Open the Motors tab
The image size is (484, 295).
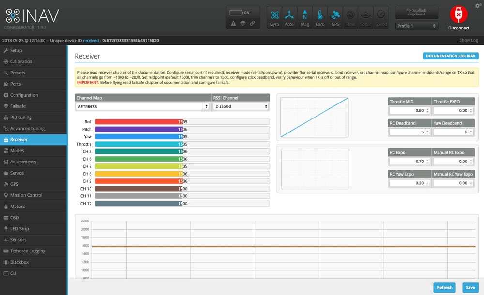(x=33, y=206)
